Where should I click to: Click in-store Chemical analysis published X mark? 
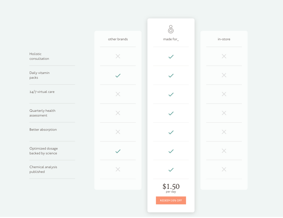pyautogui.click(x=224, y=169)
